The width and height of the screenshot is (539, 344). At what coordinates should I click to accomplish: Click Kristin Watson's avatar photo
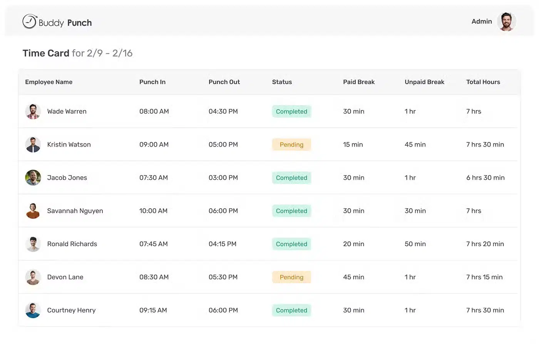pyautogui.click(x=33, y=144)
